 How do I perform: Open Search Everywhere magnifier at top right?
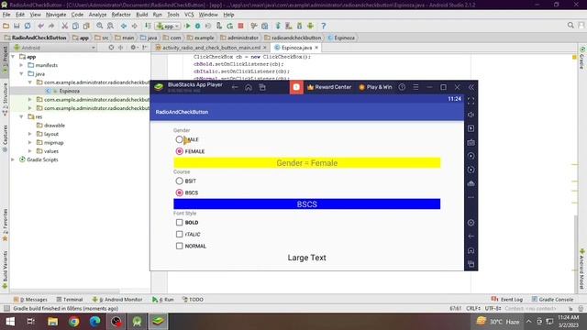[x=570, y=25]
